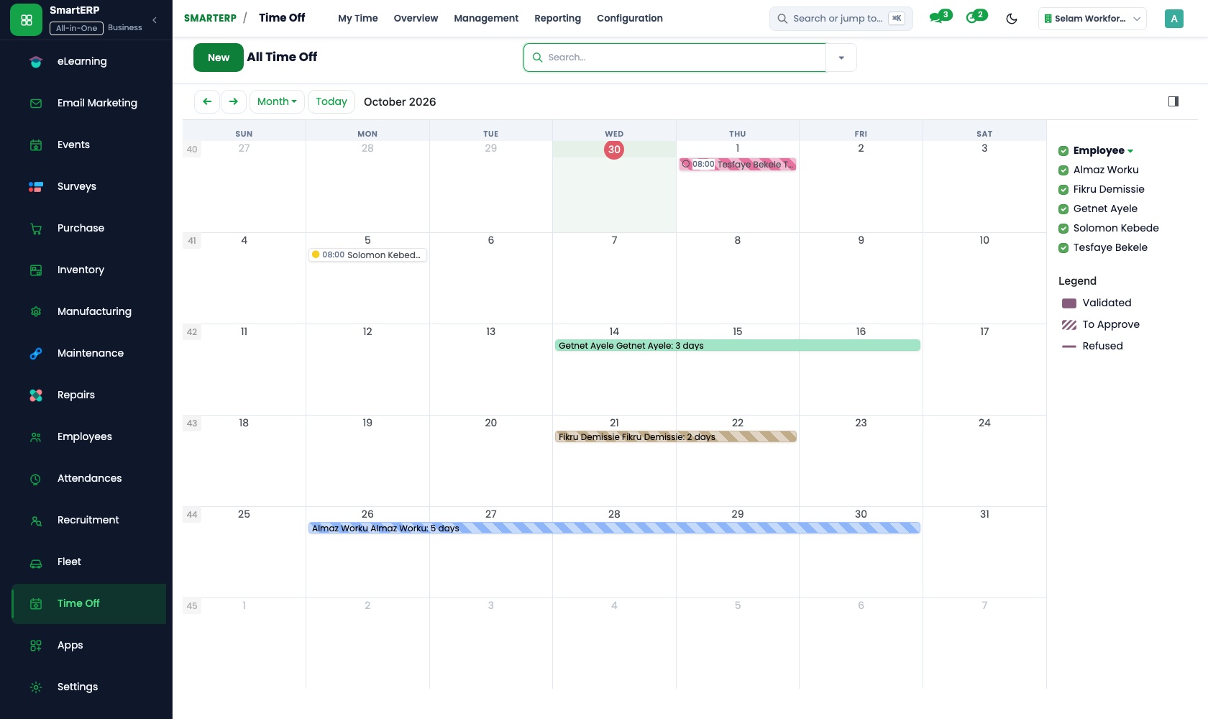Screen dimensions: 1208x719
Task: Uncheck Tesfaye Bekele employee filter
Action: click(1063, 248)
